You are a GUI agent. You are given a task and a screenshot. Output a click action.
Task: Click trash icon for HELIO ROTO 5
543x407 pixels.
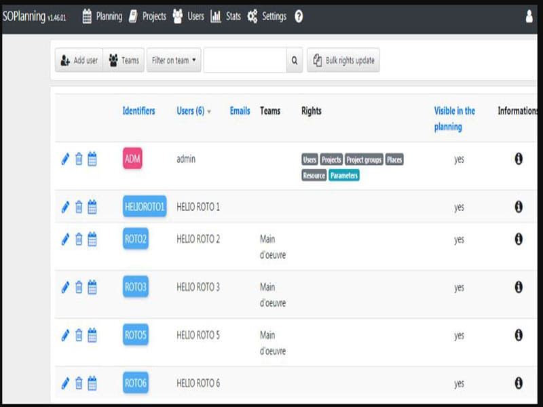79,335
